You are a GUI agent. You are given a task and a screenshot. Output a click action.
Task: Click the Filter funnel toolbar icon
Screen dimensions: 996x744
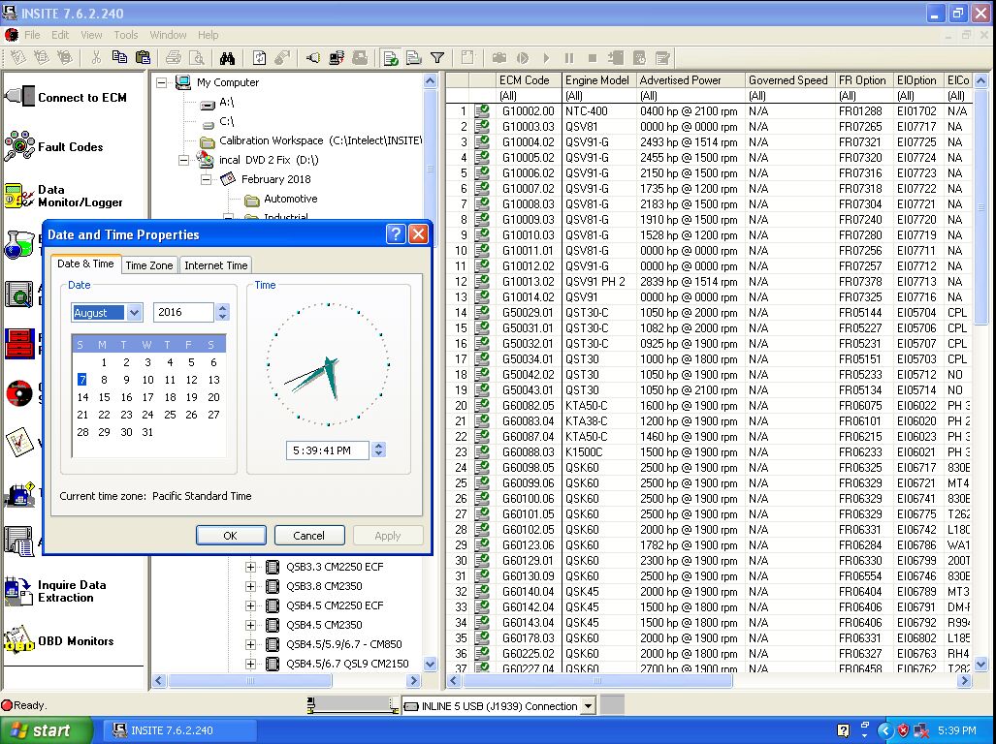click(x=437, y=58)
